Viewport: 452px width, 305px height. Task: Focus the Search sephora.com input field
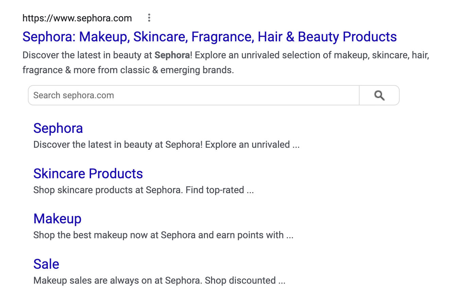point(193,96)
